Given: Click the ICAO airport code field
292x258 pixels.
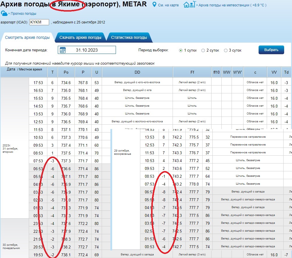Looking at the screenshot, I should coord(39,22).
